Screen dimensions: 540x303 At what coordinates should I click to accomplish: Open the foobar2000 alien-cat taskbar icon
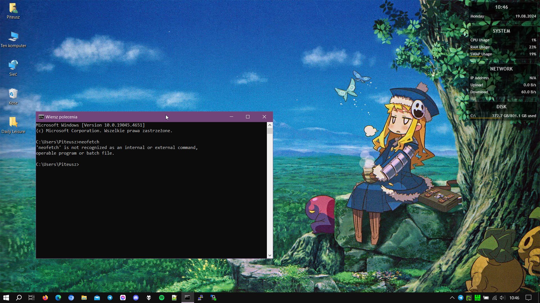[x=148, y=298]
